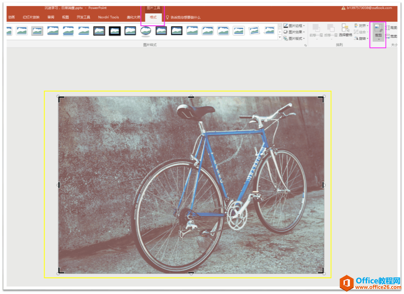Screen dimensions: 404x294
Task: Apply the oval picture style thumbnail
Action: (146, 31)
